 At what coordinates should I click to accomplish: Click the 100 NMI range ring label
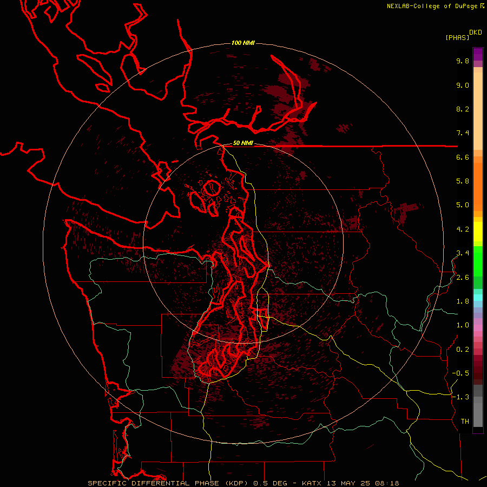coord(243,43)
